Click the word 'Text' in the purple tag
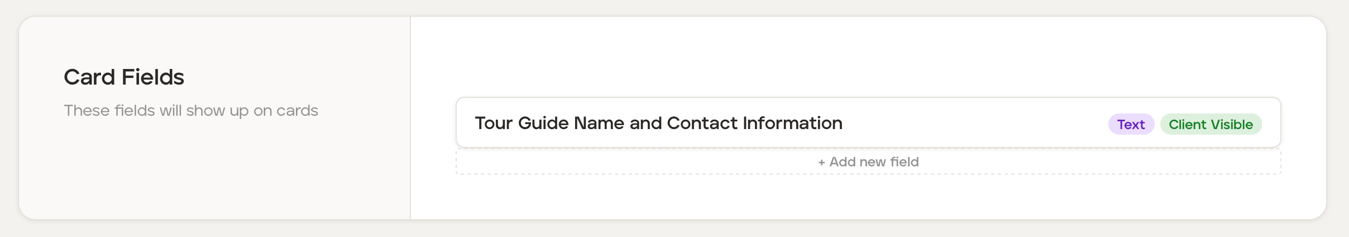Image resolution: width=1349 pixels, height=237 pixels. pos(1131,125)
